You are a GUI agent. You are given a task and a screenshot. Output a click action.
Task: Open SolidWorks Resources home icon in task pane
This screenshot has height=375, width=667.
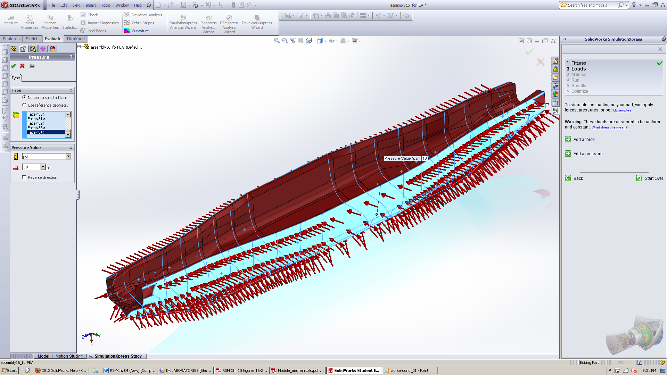[555, 61]
